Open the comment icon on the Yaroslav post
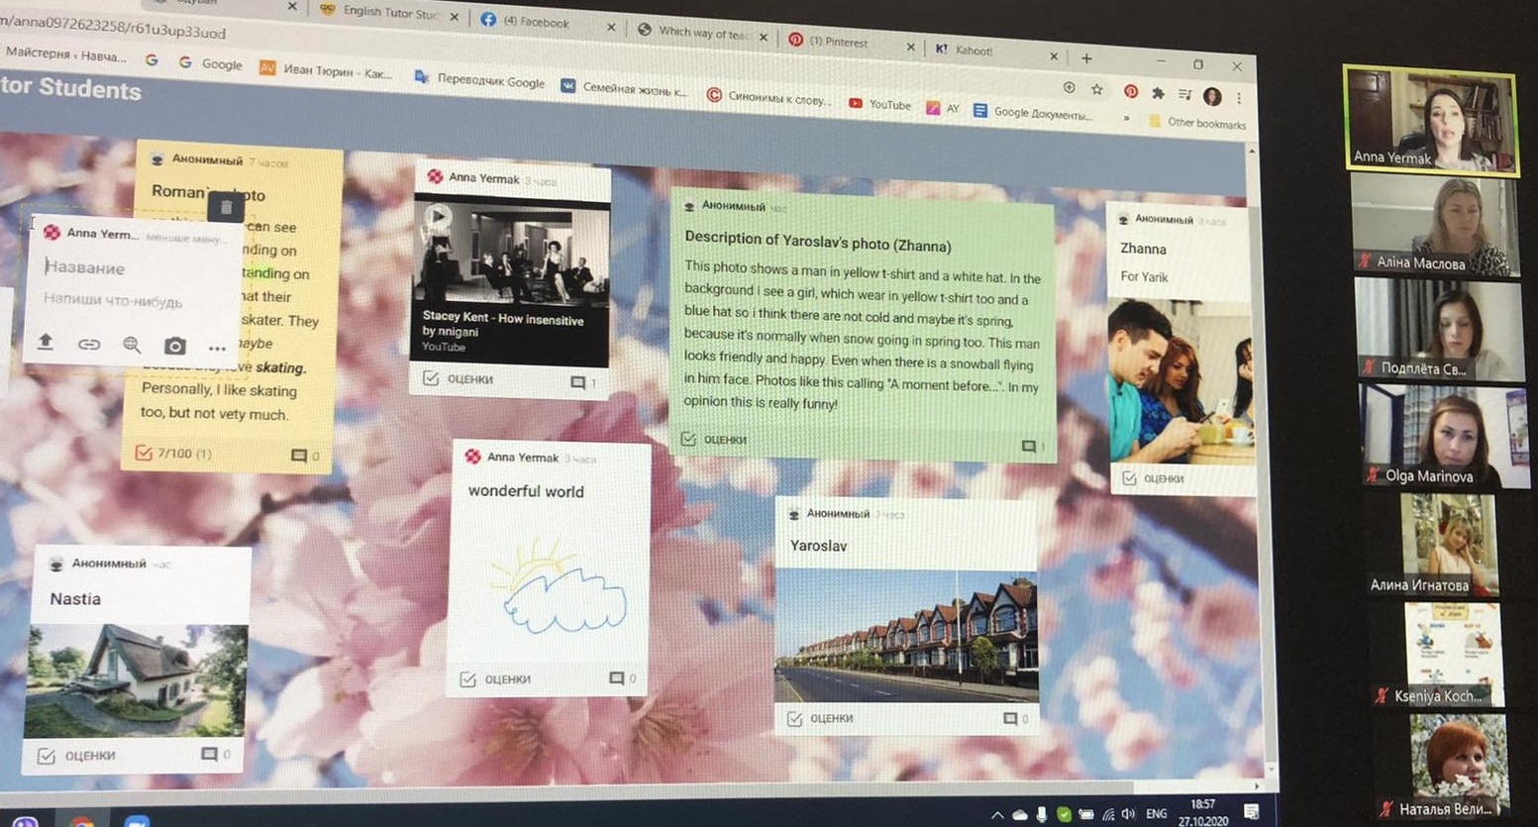 1010,718
